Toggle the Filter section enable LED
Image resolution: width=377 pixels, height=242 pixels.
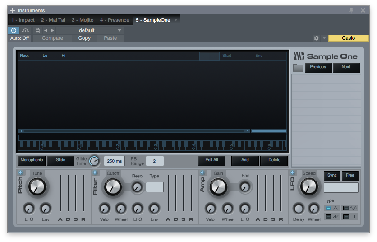coord(95,172)
